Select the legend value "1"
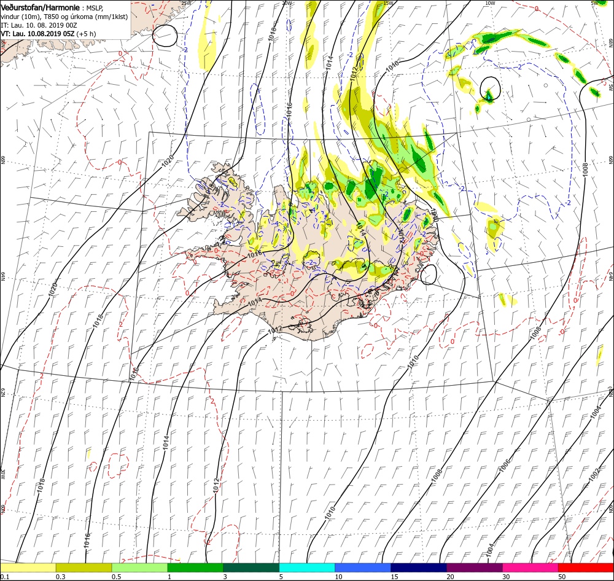Image resolution: width=614 pixels, height=581 pixels. (x=169, y=577)
